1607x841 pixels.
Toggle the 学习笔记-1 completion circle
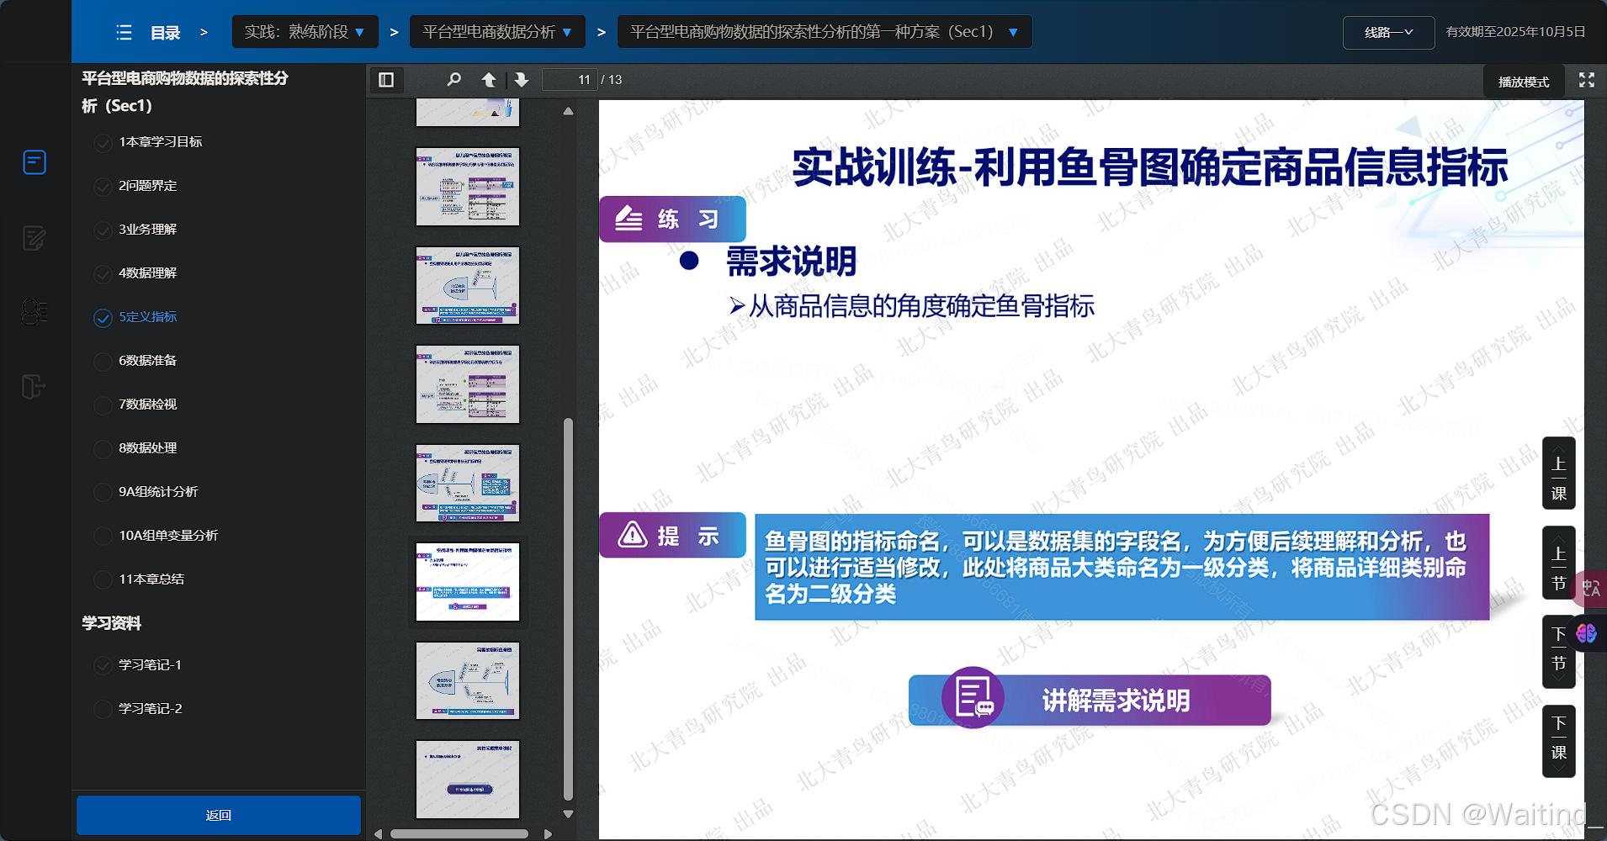click(x=103, y=666)
